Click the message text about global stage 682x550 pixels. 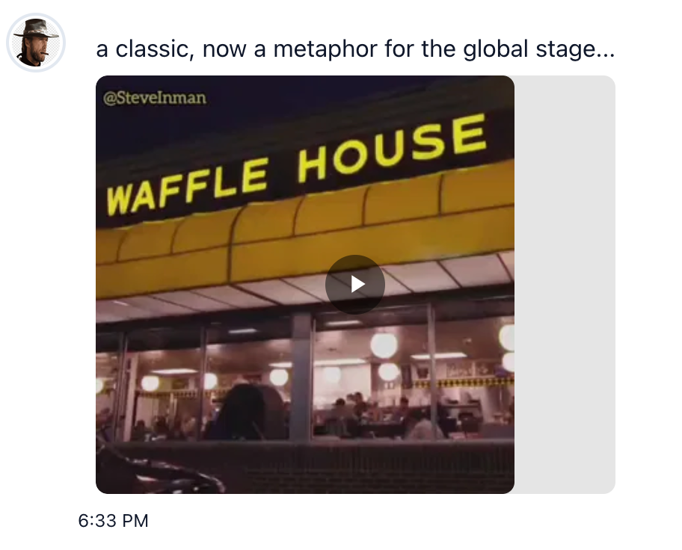(x=355, y=50)
